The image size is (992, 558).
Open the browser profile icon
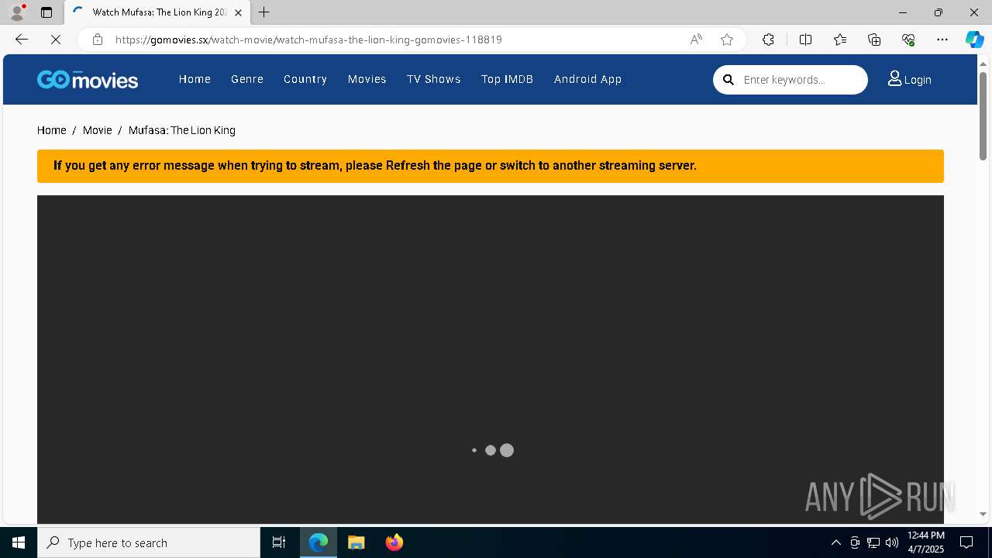[x=16, y=12]
